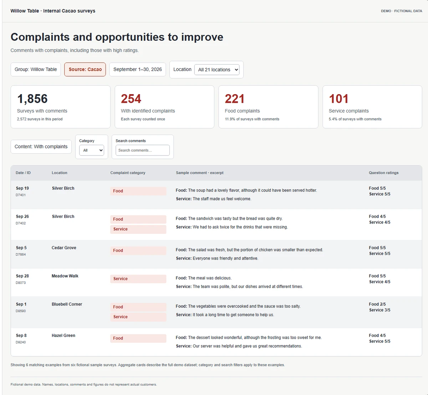The height and width of the screenshot is (395, 428).
Task: Click the comment about soup served hotter
Action: 246,190
